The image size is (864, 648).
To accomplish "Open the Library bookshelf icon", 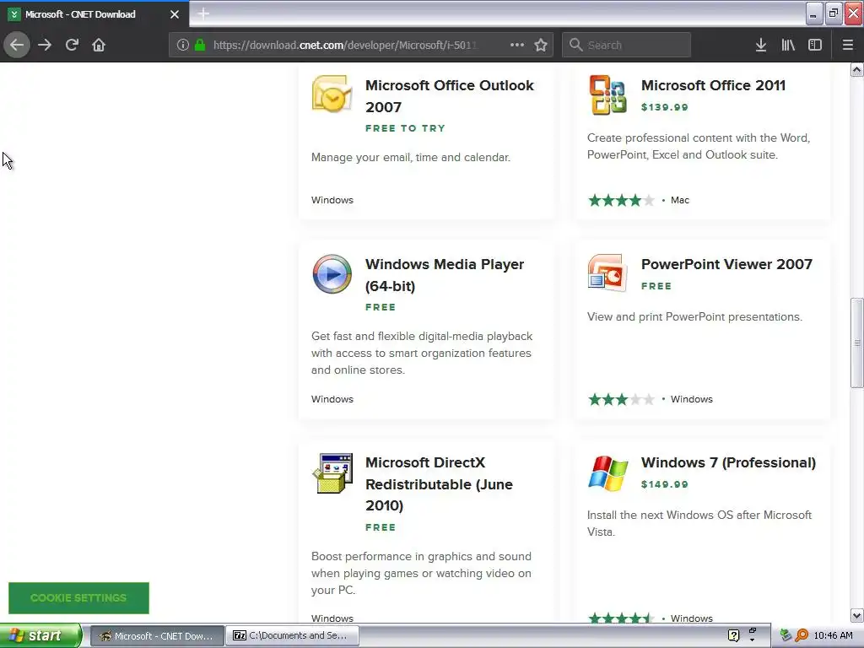I will click(x=788, y=45).
